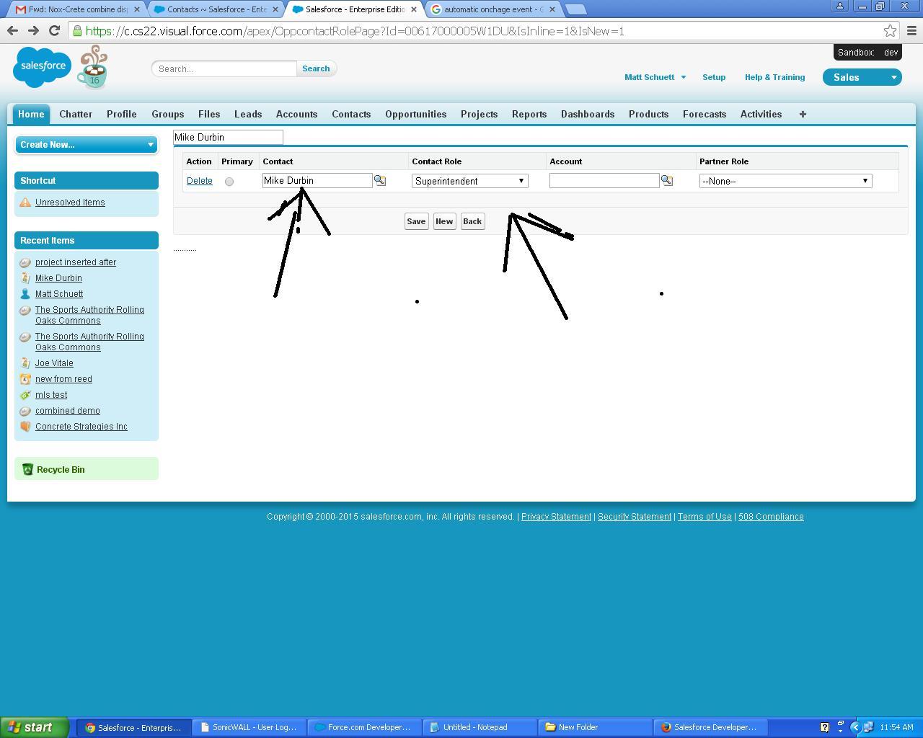Open the Matt Schuett user menu
923x738 pixels.
[655, 77]
